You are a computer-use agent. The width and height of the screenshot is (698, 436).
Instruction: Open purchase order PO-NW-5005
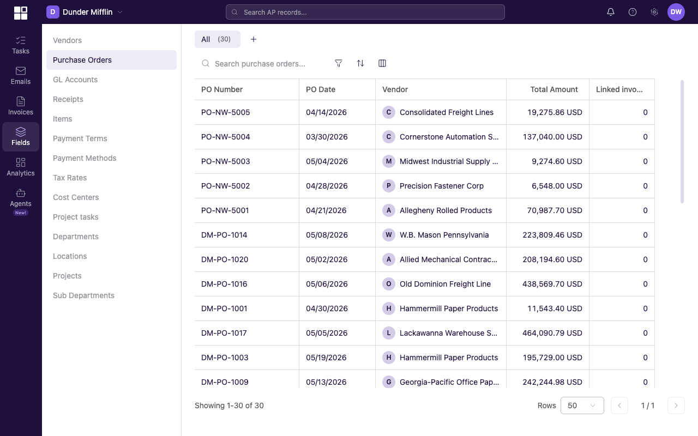click(226, 112)
